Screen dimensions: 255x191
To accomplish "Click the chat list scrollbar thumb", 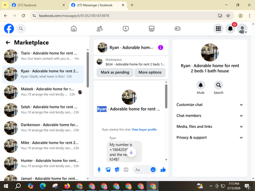I will coord(88,70).
